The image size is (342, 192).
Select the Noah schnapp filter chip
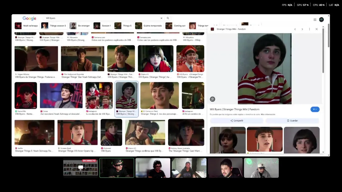[x=26, y=26]
